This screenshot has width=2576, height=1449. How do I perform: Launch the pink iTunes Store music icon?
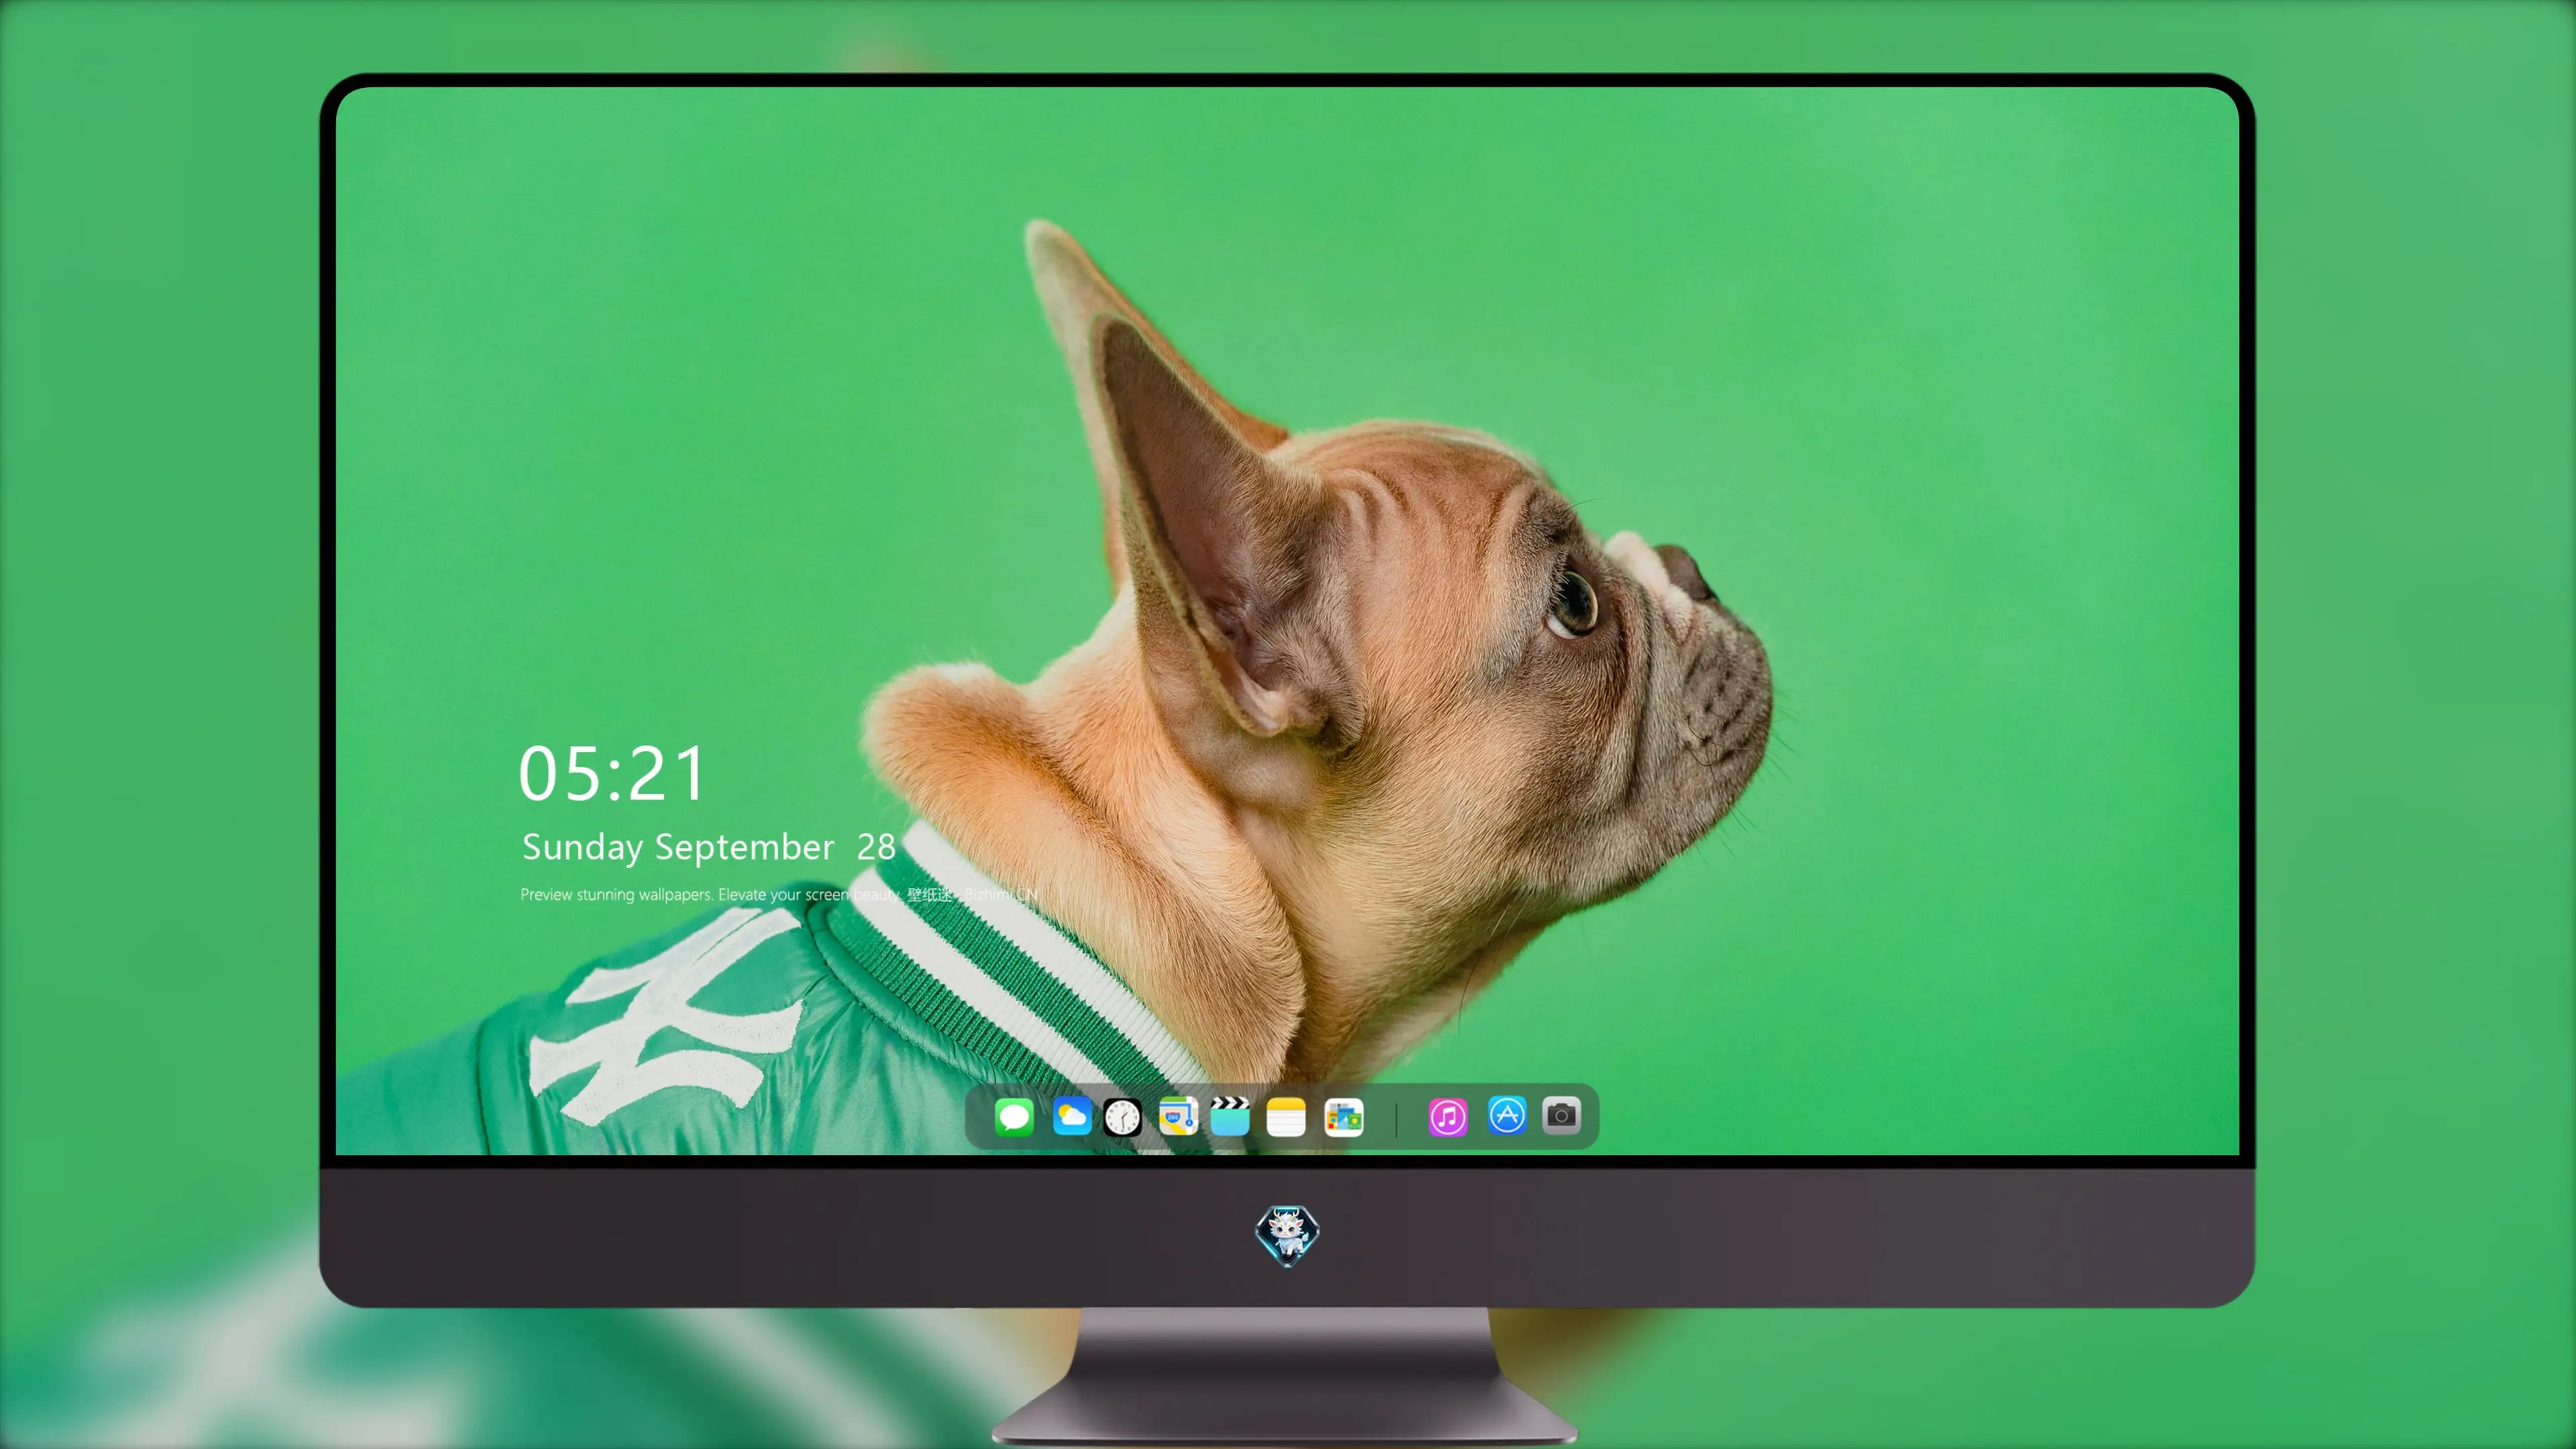click(x=1448, y=1117)
